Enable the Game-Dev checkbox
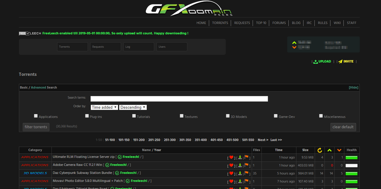The image size is (381, 189). [275, 116]
